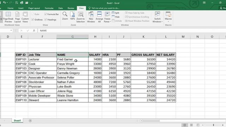The image size is (226, 127).
Task: Select column M header
Action: tap(183, 37)
